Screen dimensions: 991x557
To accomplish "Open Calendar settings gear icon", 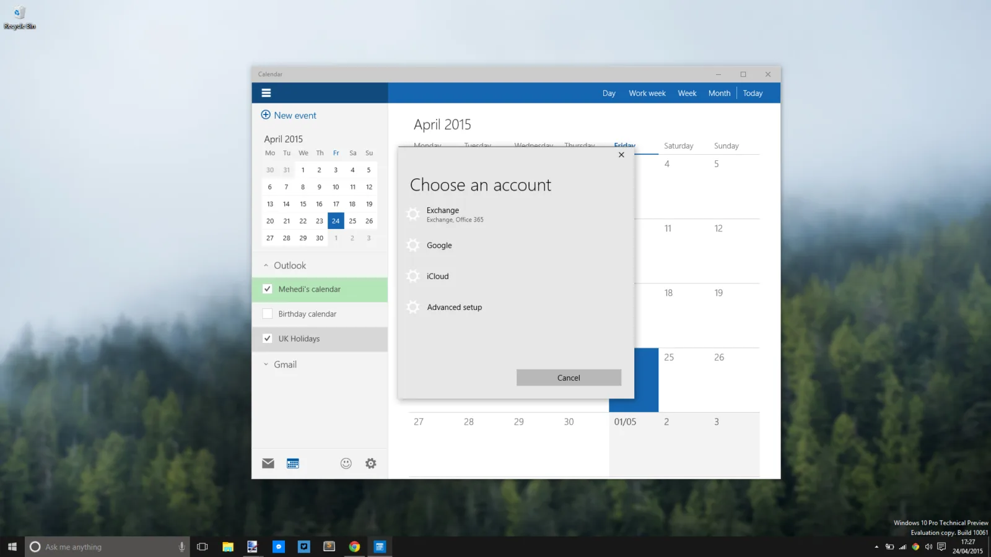I will click(x=371, y=464).
